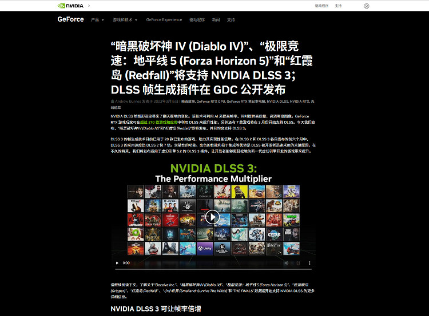
Task: Go to 驱动程序 in the GeForce nav bar
Action: click(x=197, y=19)
